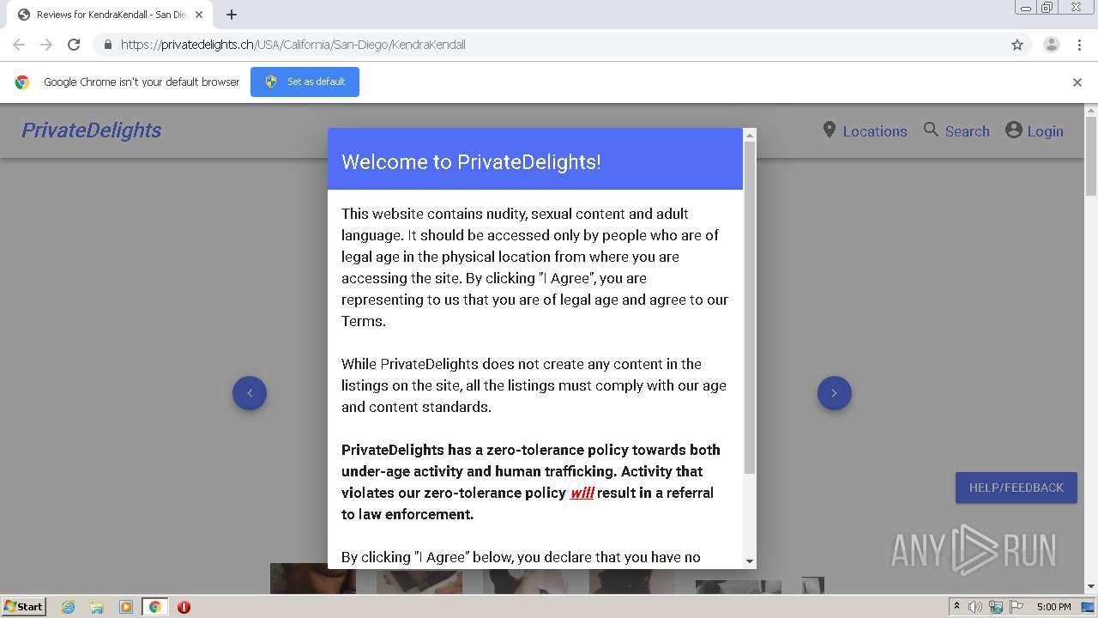Click the dialog scrollbar thumb

(750, 307)
